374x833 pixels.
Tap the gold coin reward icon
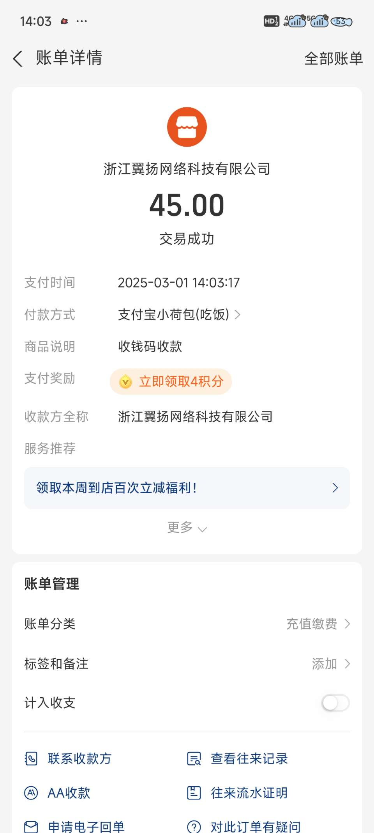[x=125, y=381]
